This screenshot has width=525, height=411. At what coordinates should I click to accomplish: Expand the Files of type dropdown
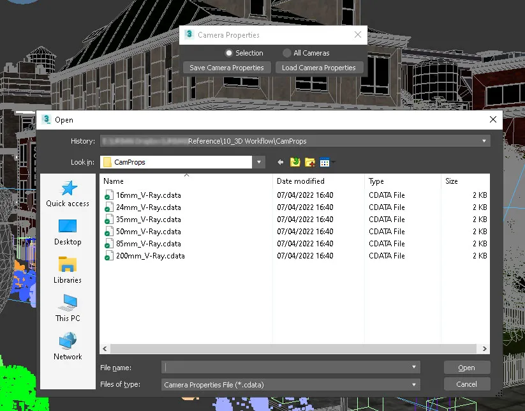pos(414,385)
